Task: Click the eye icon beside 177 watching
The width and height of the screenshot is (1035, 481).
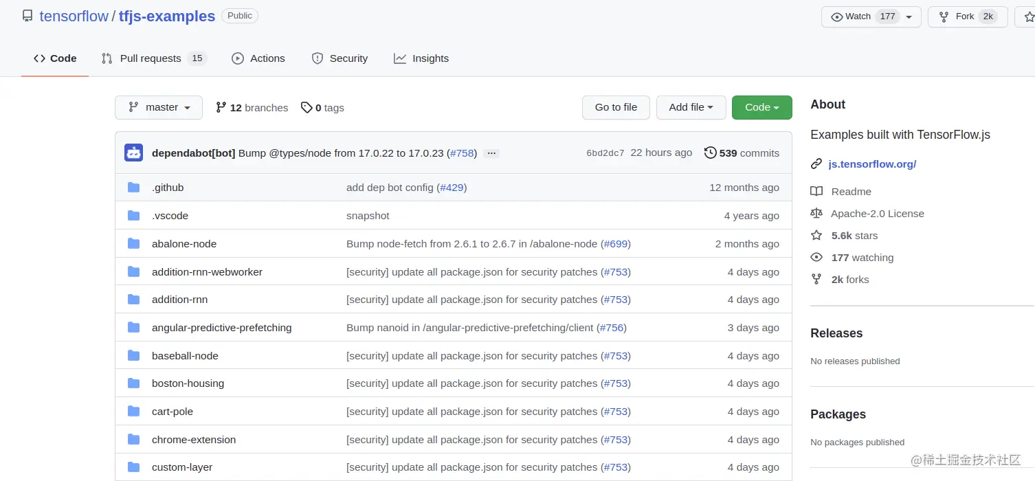Action: tap(816, 258)
